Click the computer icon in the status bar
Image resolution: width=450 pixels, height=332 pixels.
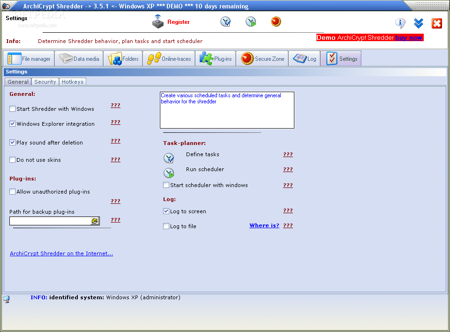6,299
